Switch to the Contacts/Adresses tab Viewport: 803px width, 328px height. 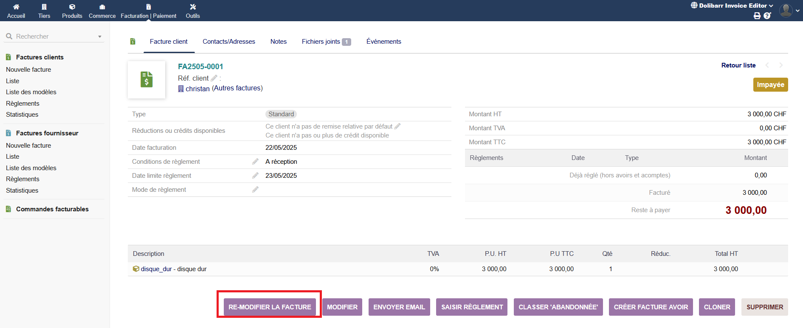tap(228, 42)
